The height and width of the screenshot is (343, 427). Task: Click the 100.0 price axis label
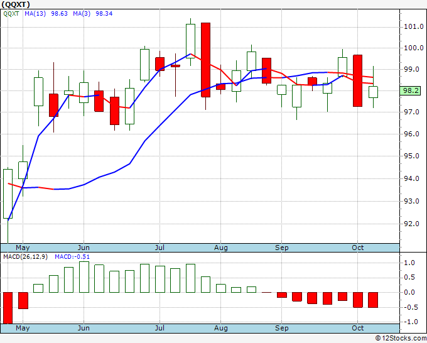click(413, 48)
